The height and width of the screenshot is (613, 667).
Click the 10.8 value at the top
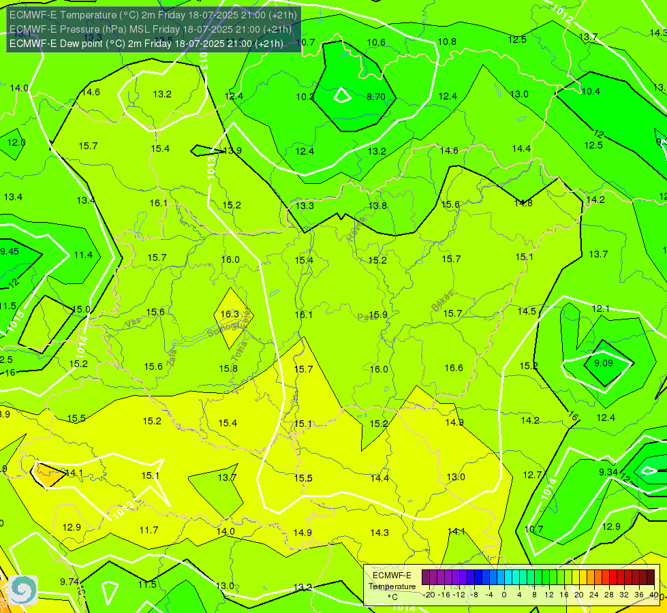point(447,42)
